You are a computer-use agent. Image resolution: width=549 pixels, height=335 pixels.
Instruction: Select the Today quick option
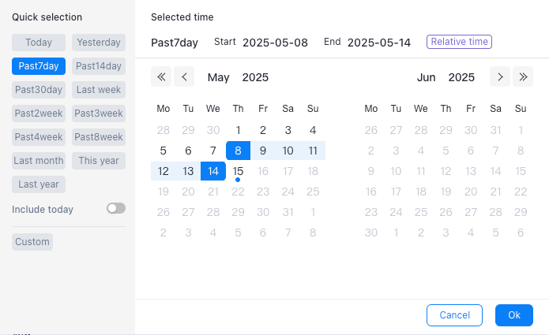(x=39, y=43)
